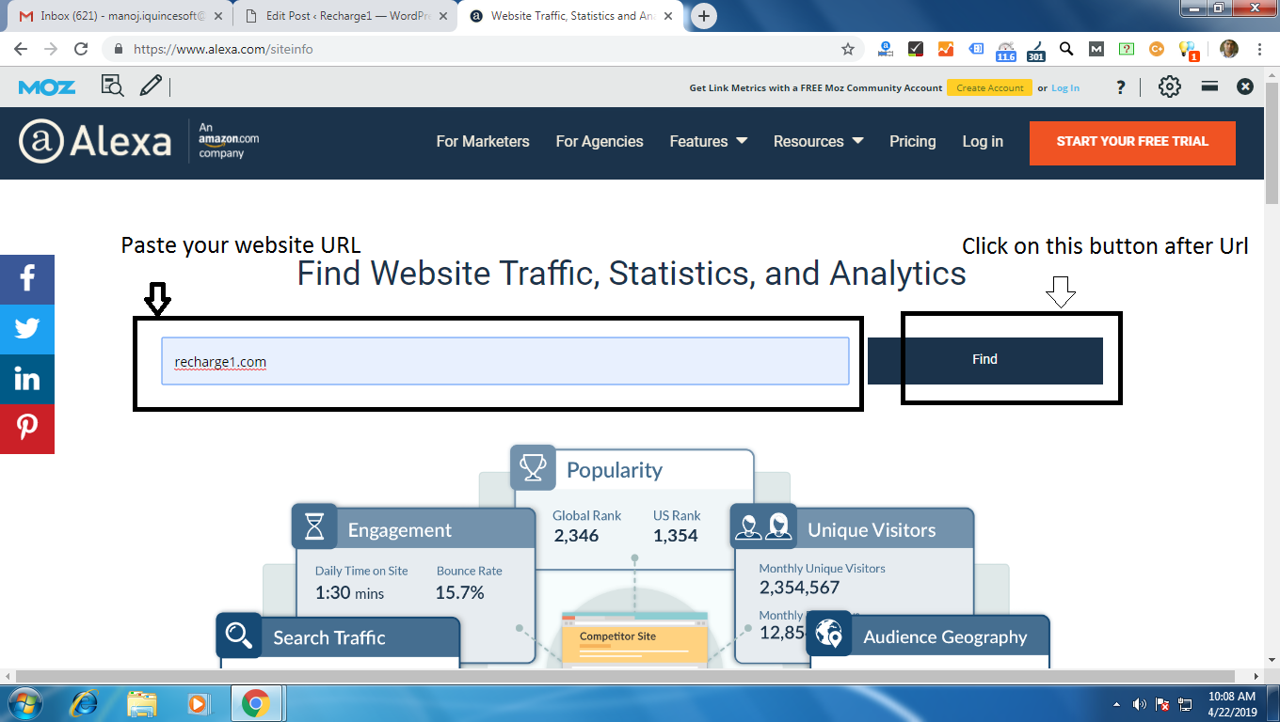The height and width of the screenshot is (722, 1280).
Task: Click Create Account in MozBar
Action: click(989, 87)
